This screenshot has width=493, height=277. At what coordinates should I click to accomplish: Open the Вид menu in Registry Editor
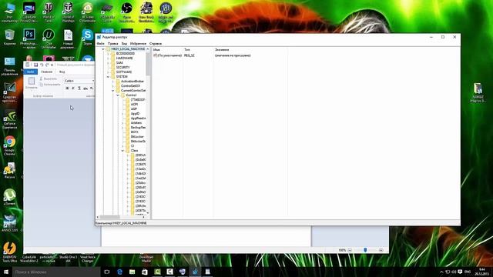point(125,43)
